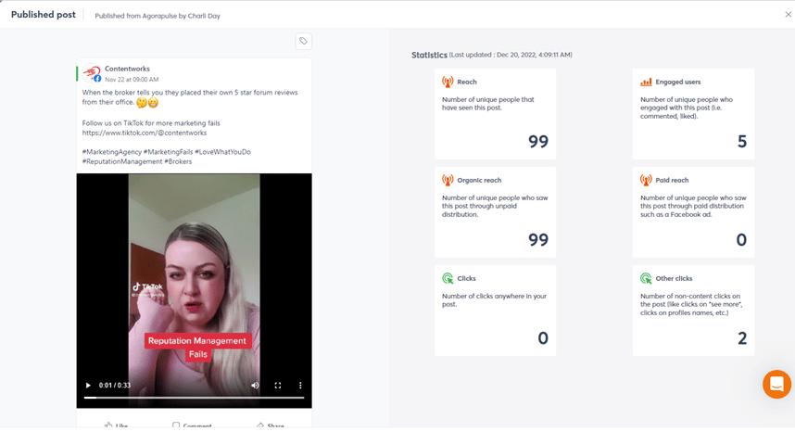795x432 pixels.
Task: Click the Paid reach antenna icon
Action: [646, 180]
